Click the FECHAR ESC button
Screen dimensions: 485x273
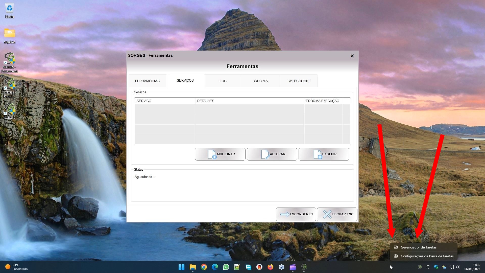coord(337,214)
